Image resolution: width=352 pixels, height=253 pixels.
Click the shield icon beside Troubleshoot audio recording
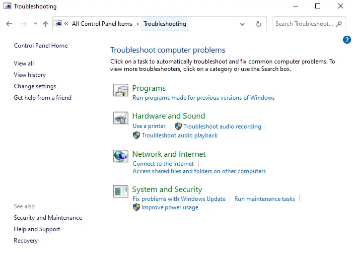coord(178,126)
